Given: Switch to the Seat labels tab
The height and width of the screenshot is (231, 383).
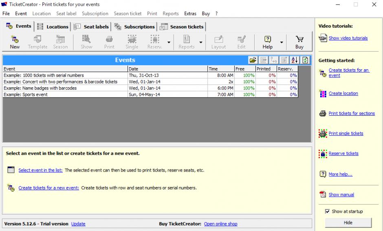Looking at the screenshot, I should [91, 27].
